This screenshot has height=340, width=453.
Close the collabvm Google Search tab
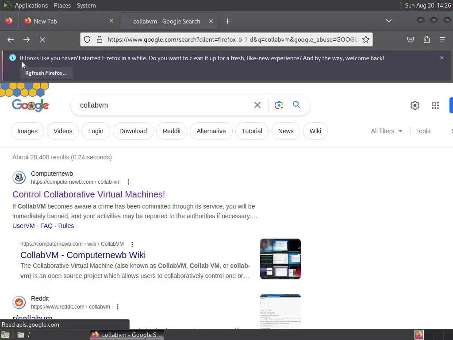[x=211, y=21]
